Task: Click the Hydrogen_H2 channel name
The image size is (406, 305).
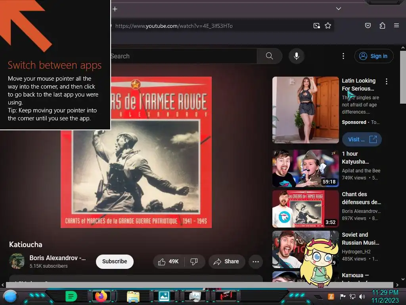Action: 356,251
